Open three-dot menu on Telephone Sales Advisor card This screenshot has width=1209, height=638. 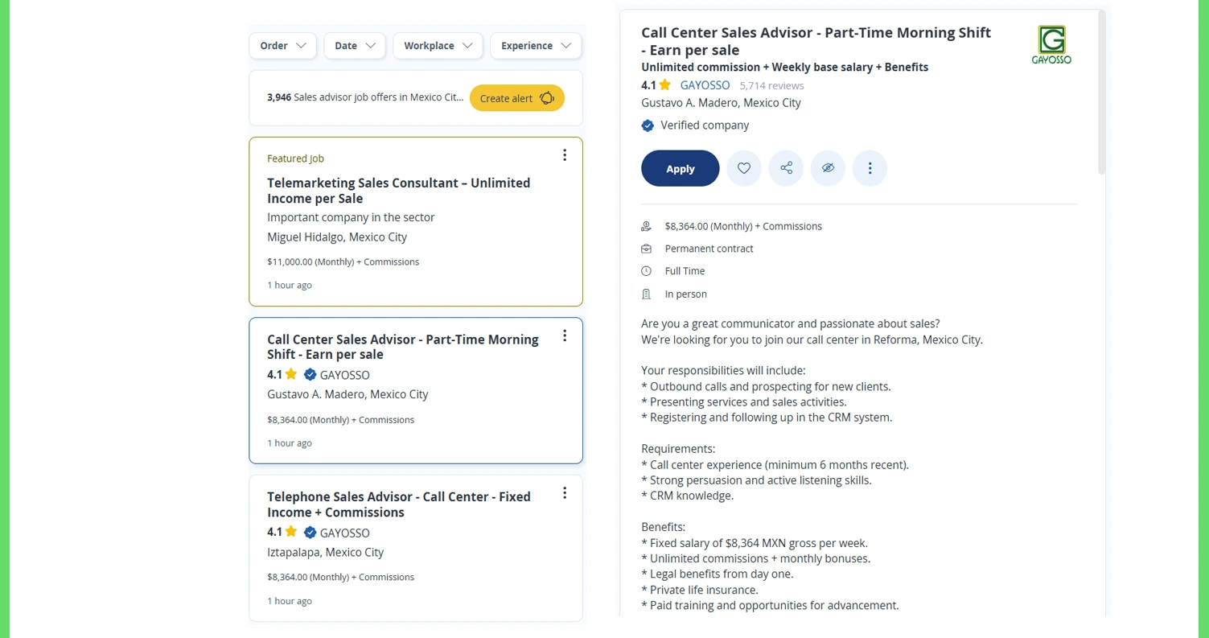click(x=565, y=493)
